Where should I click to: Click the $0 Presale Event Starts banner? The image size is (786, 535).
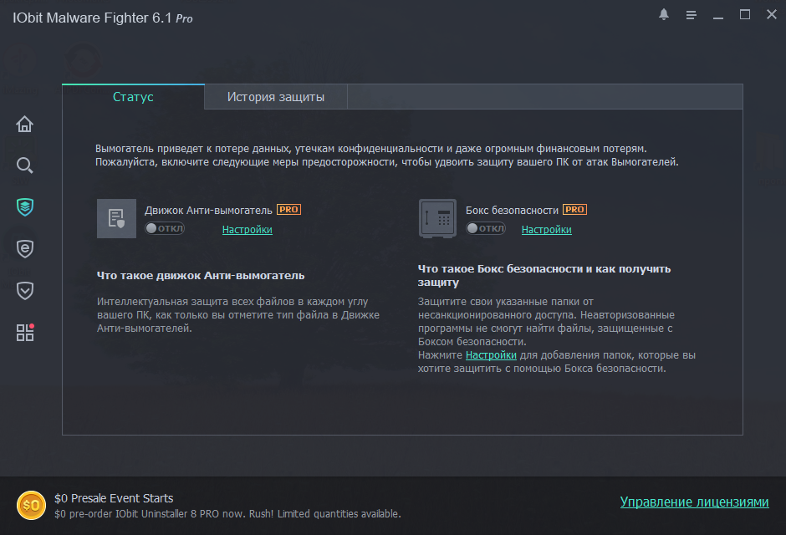[114, 498]
